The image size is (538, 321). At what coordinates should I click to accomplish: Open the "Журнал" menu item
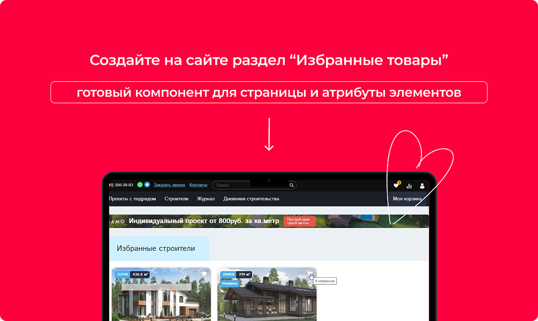(x=206, y=199)
